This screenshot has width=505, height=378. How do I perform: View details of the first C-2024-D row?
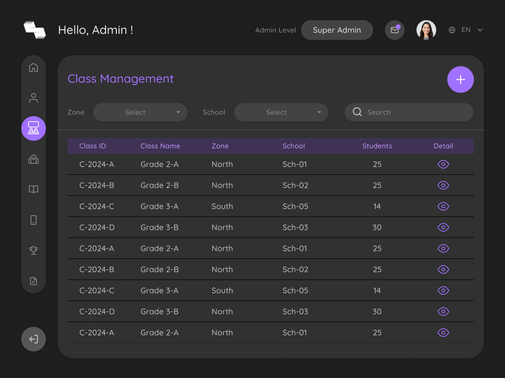[x=443, y=227]
